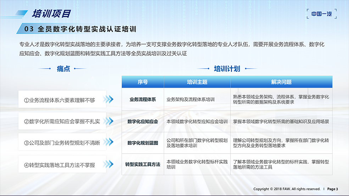Click the 解决问题 table header
Viewport: 349px width, 196px height.
(281, 82)
